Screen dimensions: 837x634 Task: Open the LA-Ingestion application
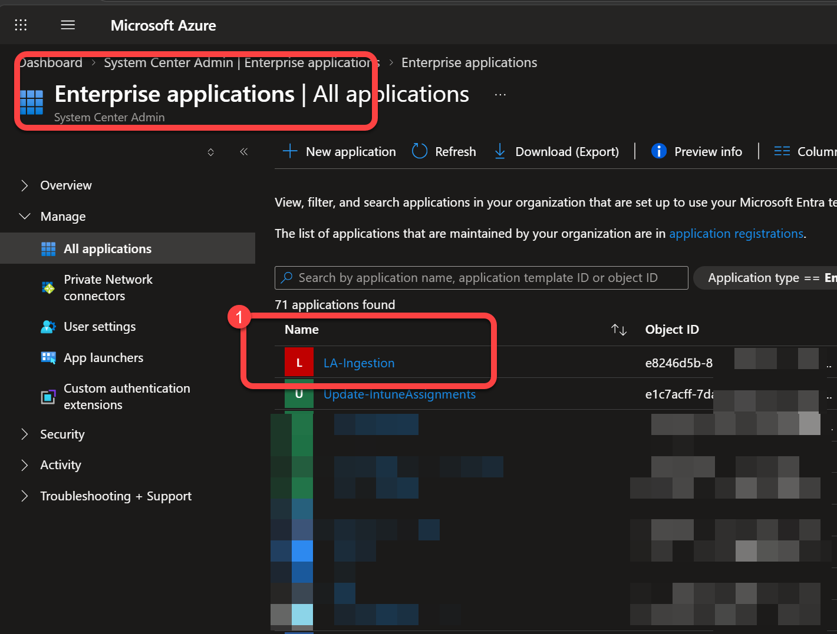coord(359,363)
